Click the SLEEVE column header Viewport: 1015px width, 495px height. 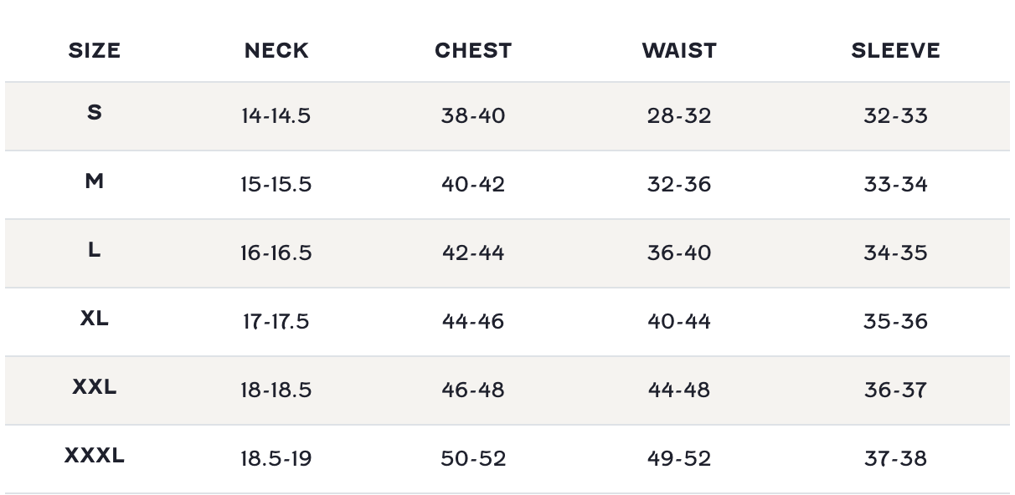click(895, 51)
